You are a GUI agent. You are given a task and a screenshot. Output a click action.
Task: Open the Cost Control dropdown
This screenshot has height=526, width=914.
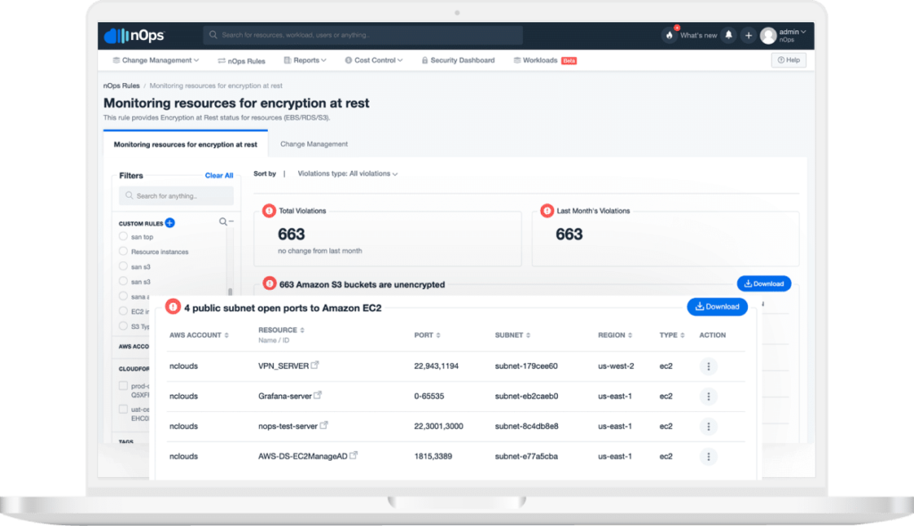[373, 60]
